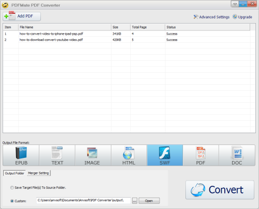Viewport: 259px width, 209px height.
Task: Select HTML output format
Action: (129, 155)
